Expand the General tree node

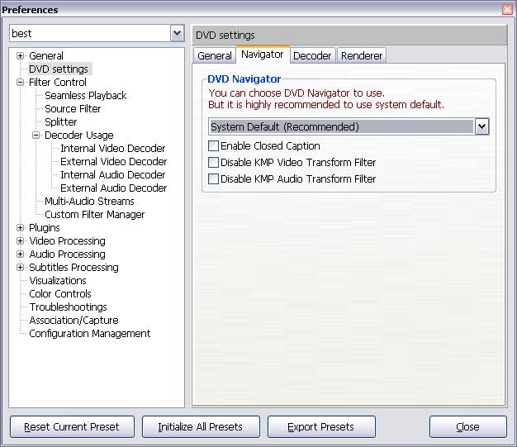21,56
